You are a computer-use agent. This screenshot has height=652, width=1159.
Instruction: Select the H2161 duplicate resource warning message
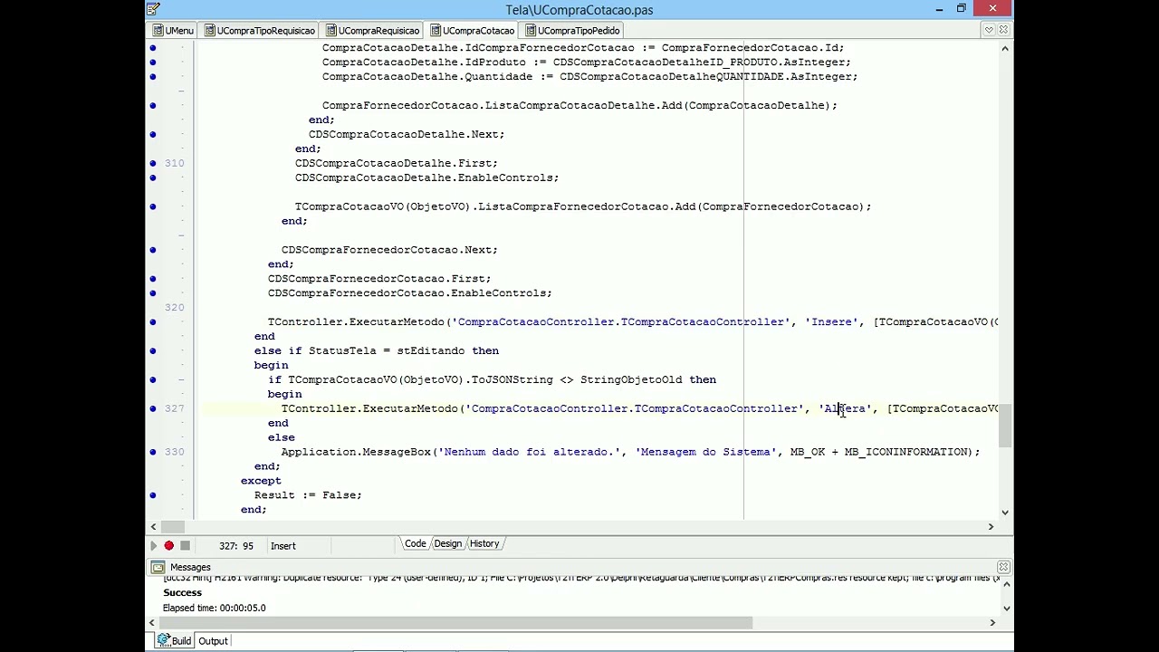click(579, 579)
